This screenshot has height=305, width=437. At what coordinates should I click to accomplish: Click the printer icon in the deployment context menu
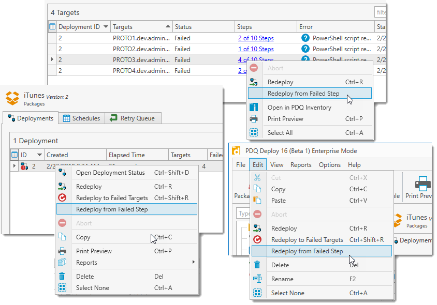[x=62, y=251]
